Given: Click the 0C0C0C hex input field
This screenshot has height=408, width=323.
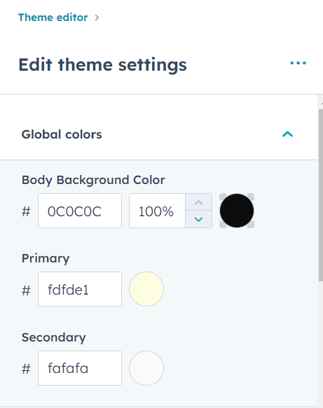Looking at the screenshot, I should coord(80,211).
